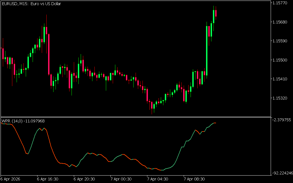The image size is (293, 183).
Task: Click the last red candle on the chart
Action: click(216, 13)
